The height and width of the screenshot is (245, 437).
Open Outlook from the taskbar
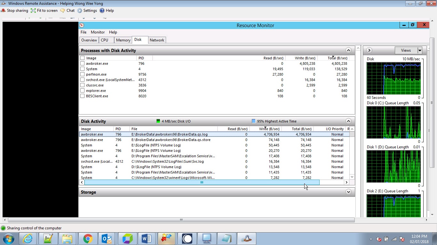107,239
